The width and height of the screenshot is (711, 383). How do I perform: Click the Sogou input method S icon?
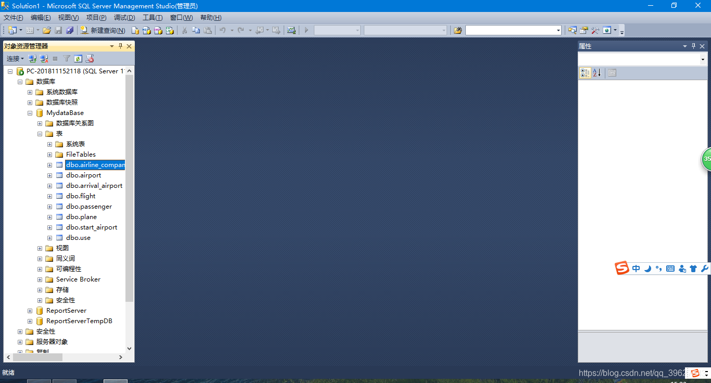click(622, 269)
